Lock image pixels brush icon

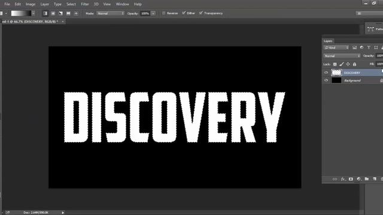342,64
